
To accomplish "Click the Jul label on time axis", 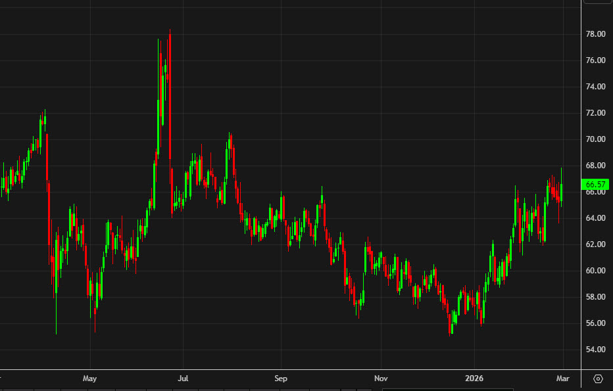I will point(184,379).
